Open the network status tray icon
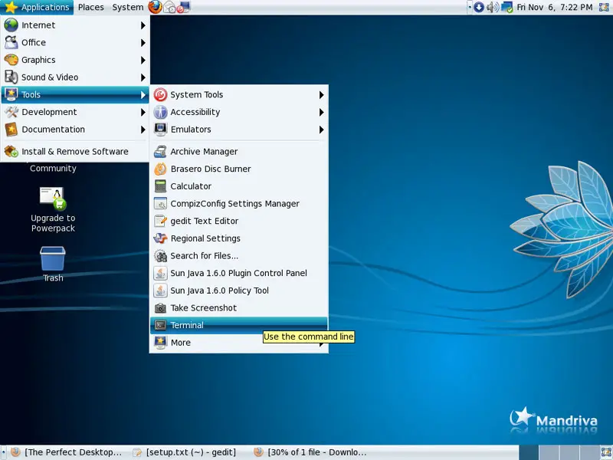 [x=506, y=7]
